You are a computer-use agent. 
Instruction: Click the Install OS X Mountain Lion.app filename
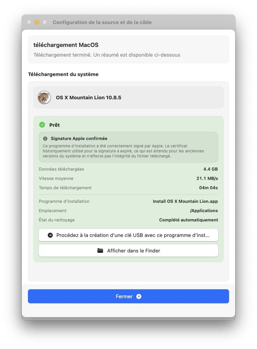coord(185,201)
